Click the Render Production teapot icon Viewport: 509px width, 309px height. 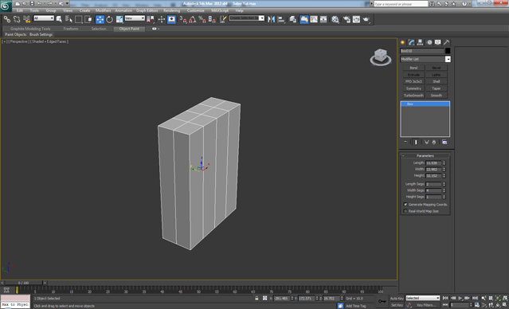coord(366,19)
